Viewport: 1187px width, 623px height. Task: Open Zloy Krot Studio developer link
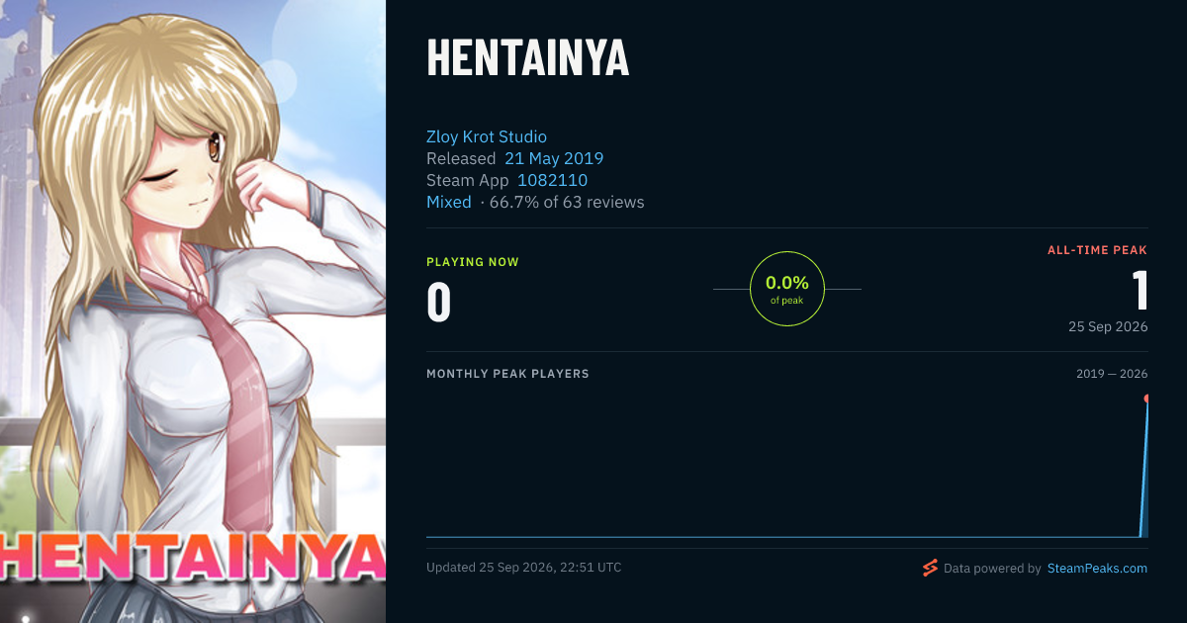coord(487,136)
